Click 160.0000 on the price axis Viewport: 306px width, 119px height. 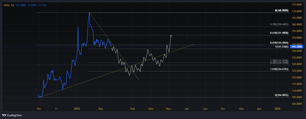click(x=297, y=24)
